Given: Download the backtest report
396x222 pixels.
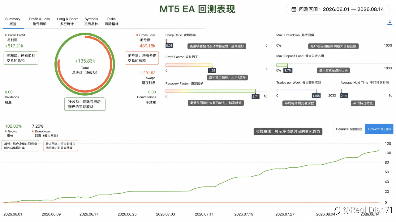Looking at the screenshot, I should coord(390,23).
